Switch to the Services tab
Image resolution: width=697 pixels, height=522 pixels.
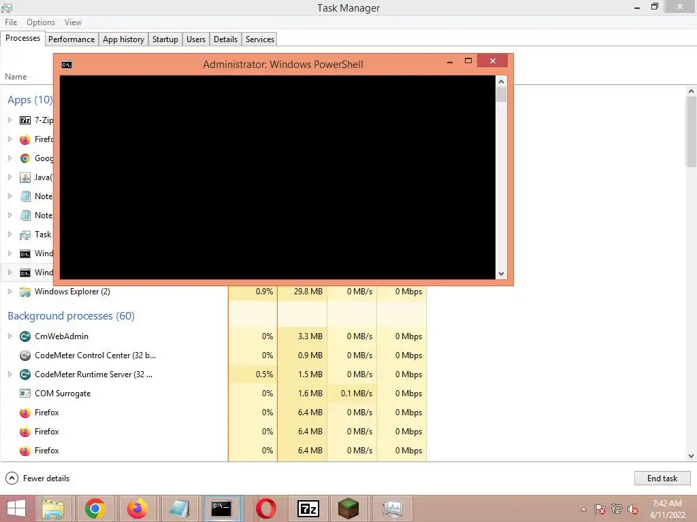pos(260,39)
